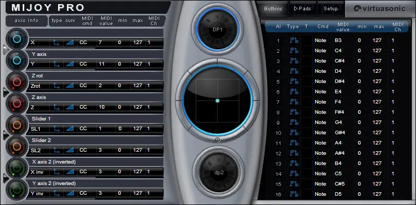Image resolution: width=416 pixels, height=205 pixels.
Task: Click the curve ramp icon in SL2 row
Action: 69,150
